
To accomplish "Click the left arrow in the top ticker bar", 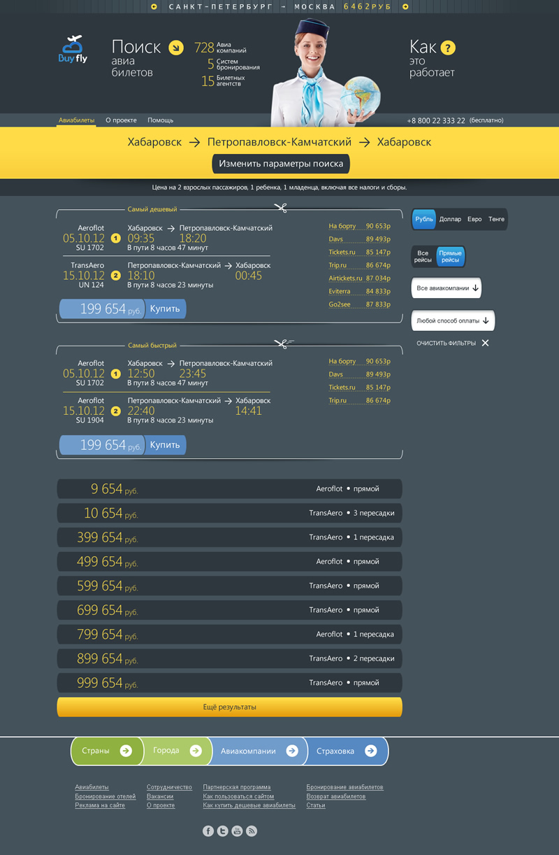I will click(154, 6).
